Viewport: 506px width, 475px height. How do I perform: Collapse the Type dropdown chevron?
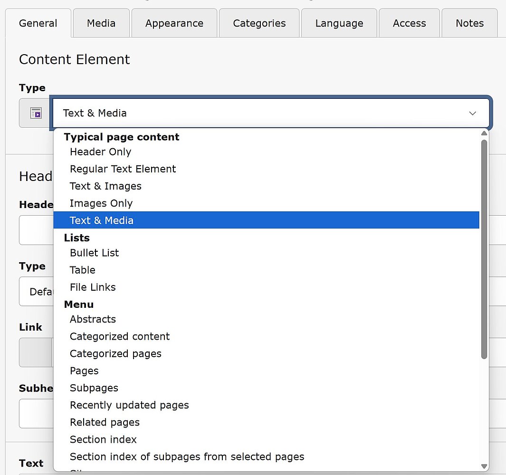click(472, 113)
